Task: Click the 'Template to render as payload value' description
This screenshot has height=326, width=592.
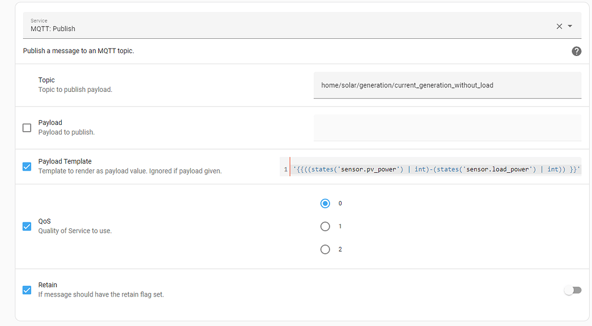Action: [130, 171]
